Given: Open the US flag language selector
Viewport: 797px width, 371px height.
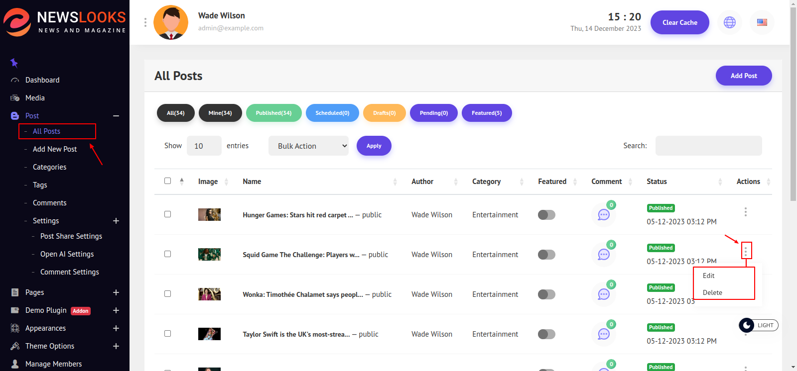Looking at the screenshot, I should pyautogui.click(x=762, y=22).
